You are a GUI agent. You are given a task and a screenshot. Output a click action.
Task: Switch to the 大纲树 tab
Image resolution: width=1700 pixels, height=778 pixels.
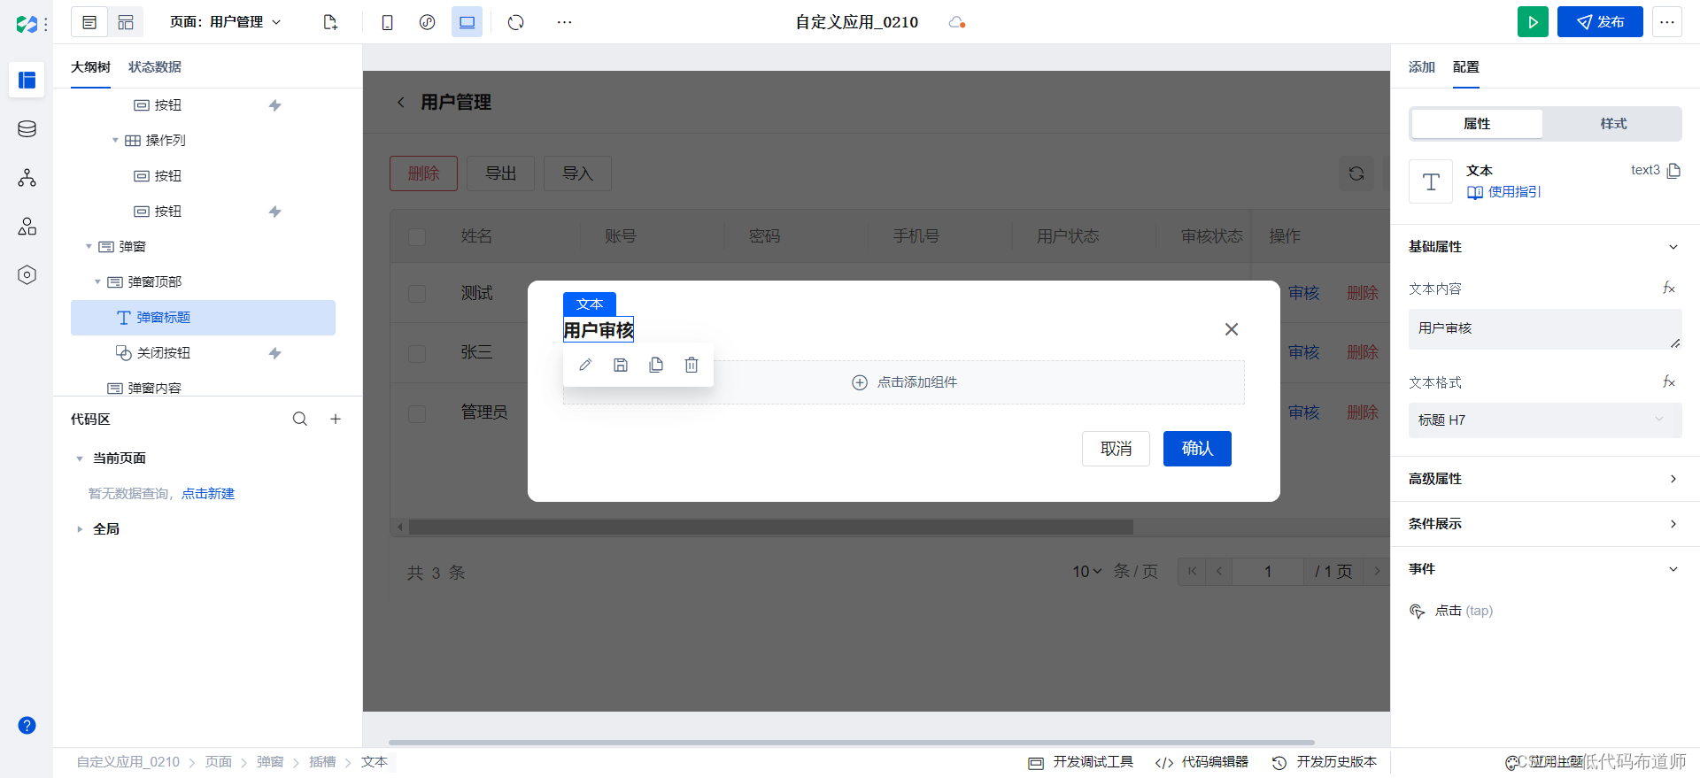pos(90,67)
